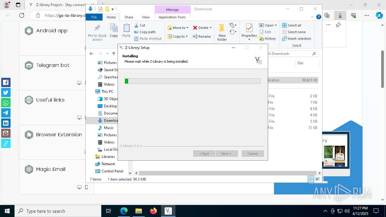Click Select all in ribbon
This screenshot has height=217, width=386.
[x=292, y=25]
